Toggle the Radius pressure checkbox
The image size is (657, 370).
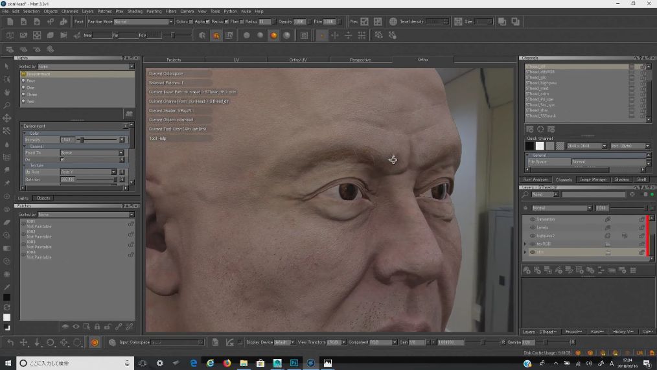227,21
